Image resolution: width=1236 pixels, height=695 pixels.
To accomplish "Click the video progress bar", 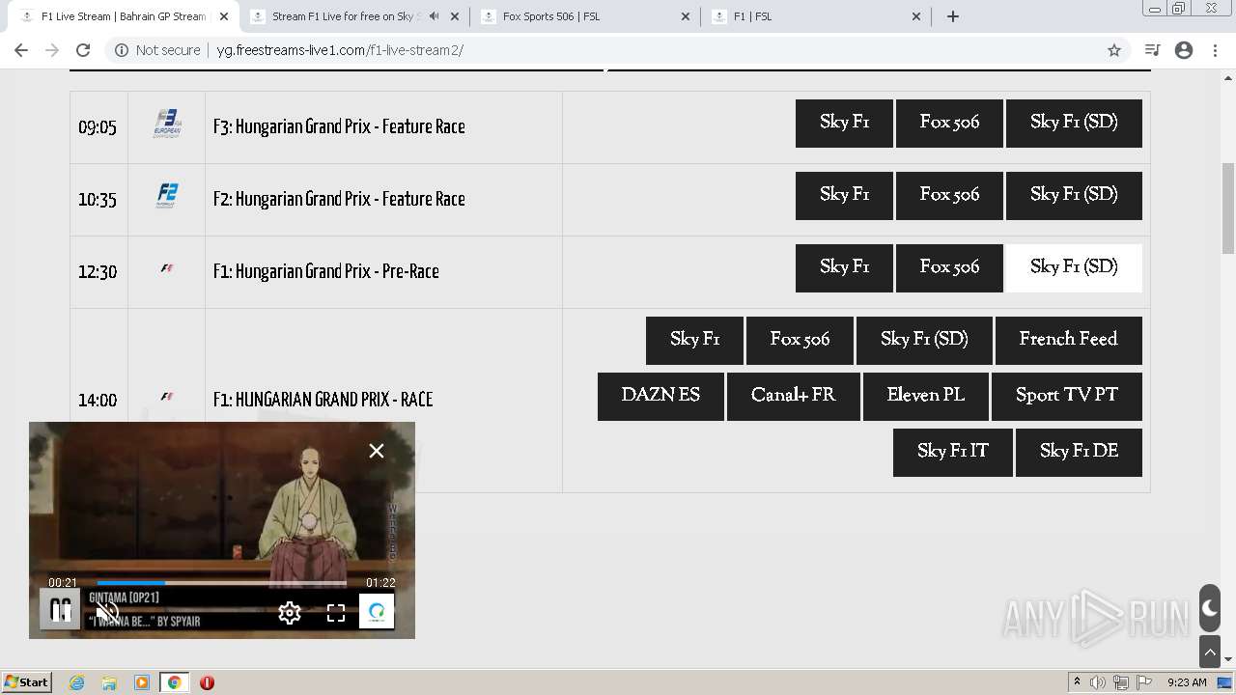I will pyautogui.click(x=221, y=583).
